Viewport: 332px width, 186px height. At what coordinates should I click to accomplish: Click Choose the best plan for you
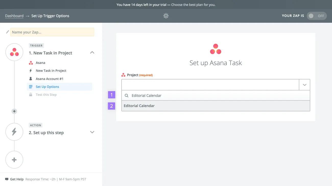[193, 4]
